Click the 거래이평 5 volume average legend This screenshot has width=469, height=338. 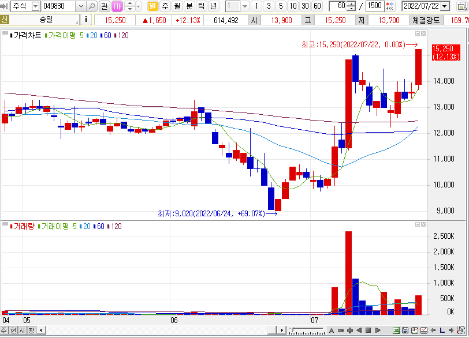[x=57, y=226]
